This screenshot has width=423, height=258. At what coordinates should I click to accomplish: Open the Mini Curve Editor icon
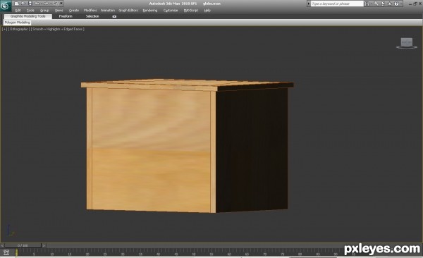coord(6,252)
